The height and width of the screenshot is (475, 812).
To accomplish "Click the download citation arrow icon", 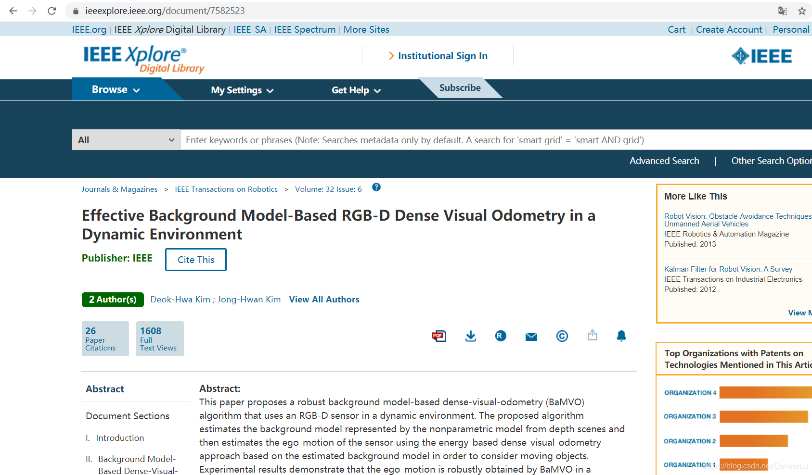I will 471,336.
